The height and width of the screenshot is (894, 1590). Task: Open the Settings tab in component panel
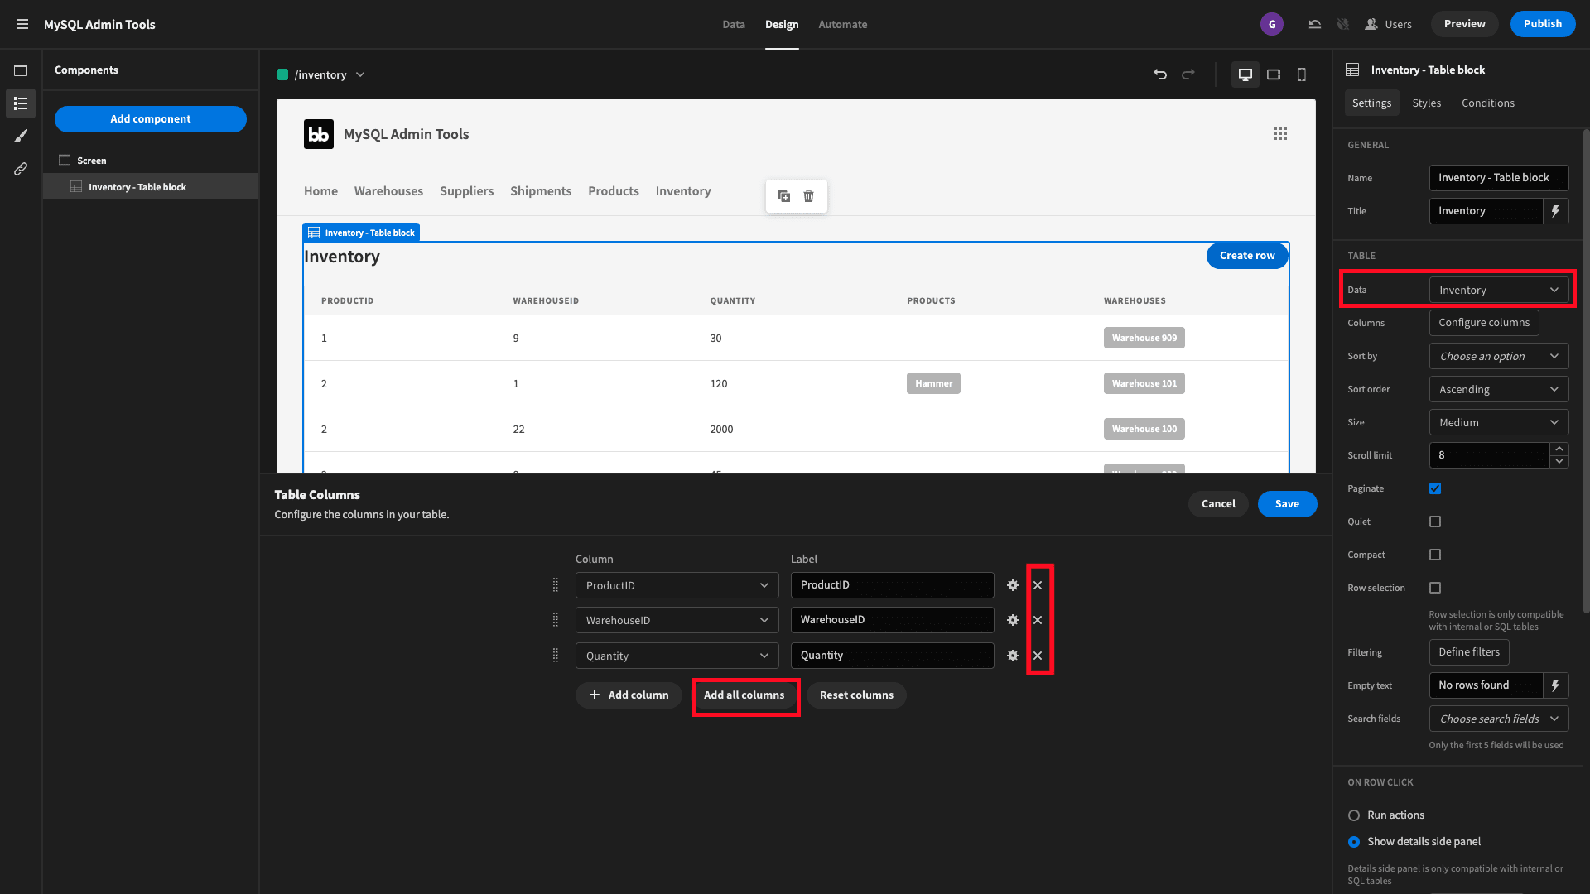1371,103
